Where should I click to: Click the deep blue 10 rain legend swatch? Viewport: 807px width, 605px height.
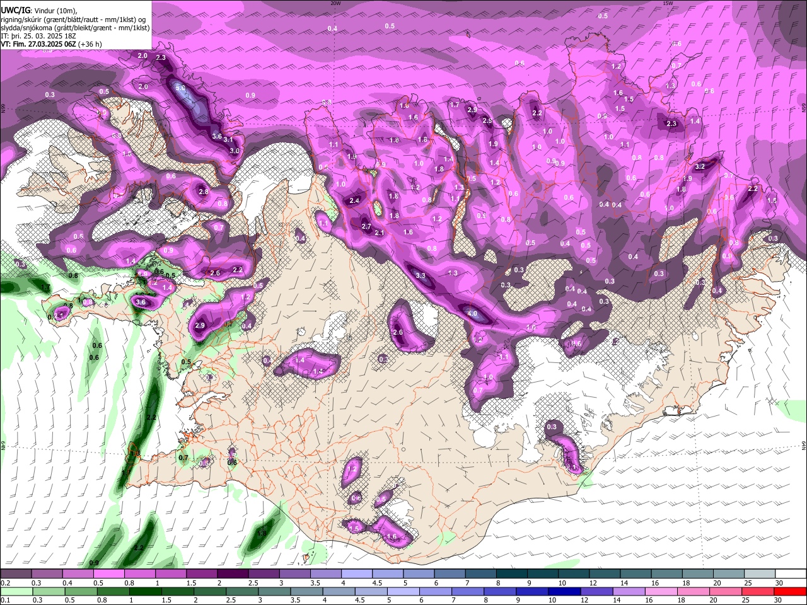[565, 591]
